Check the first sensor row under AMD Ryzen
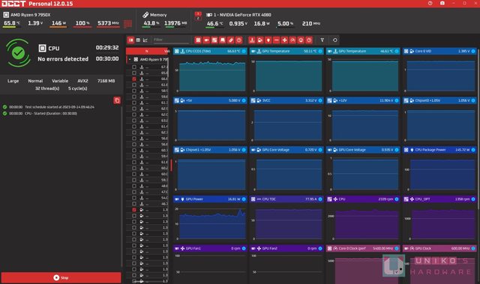Screen dimensions: 480x284 [x=134, y=67]
